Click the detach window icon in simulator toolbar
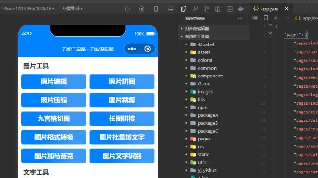This screenshot has height=178, width=318. click(x=170, y=9)
